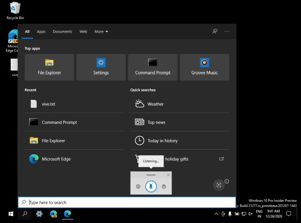Open voice typing help
This screenshot has height=223, width=301.
pos(164,186)
